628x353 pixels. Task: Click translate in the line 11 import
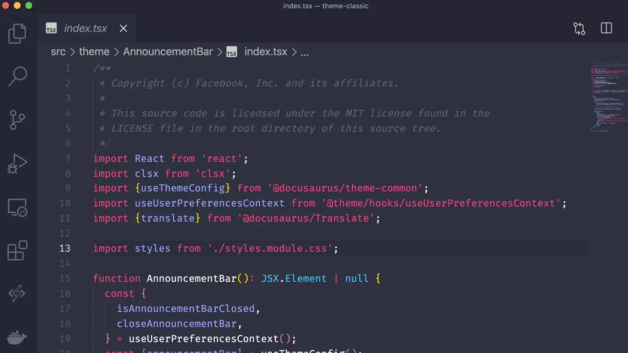(x=168, y=218)
